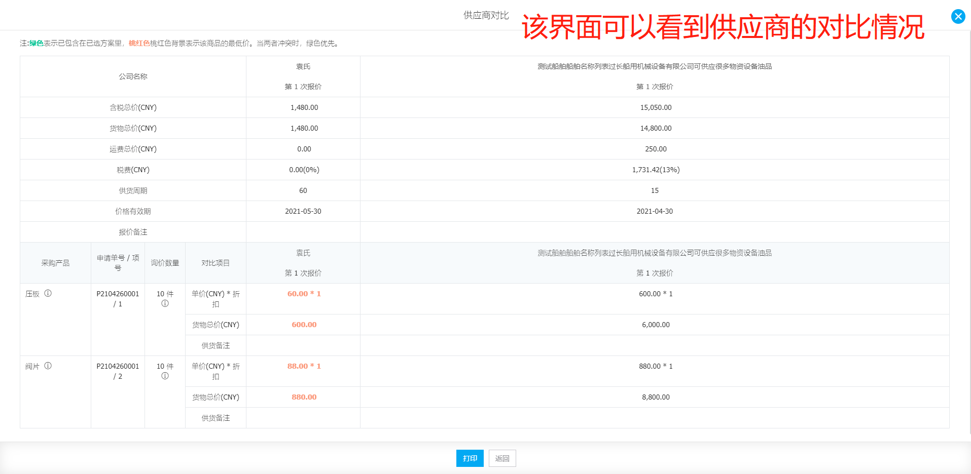Click application number P2104260001 / 2
The height and width of the screenshot is (474, 971).
tap(118, 371)
